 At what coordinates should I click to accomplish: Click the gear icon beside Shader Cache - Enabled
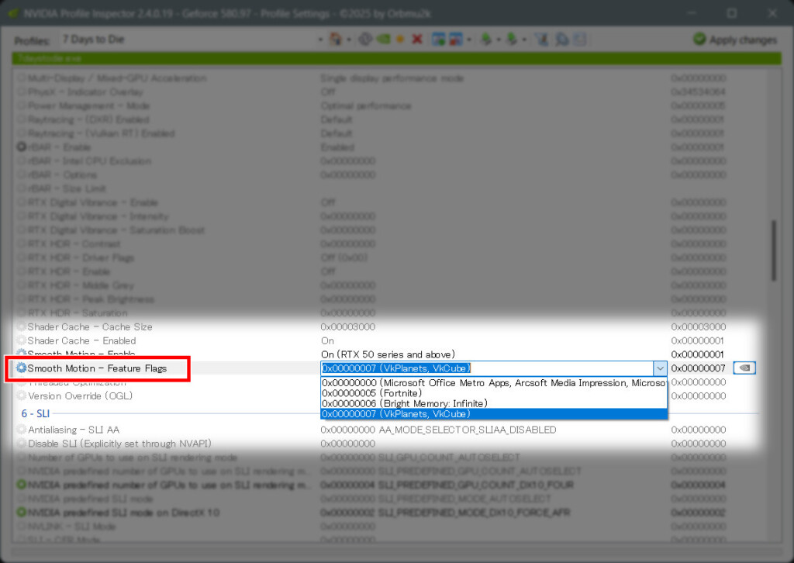(21, 340)
